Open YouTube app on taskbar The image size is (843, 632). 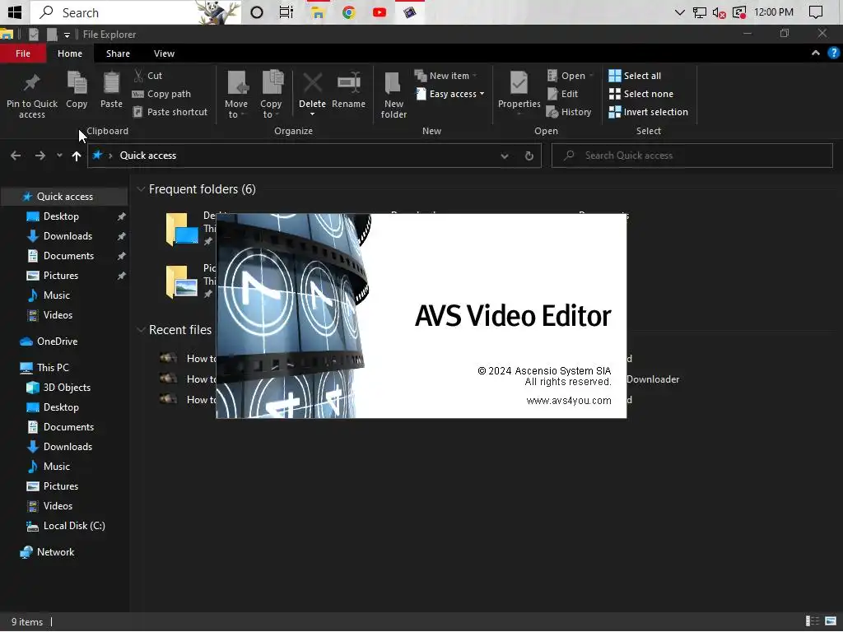tap(380, 12)
